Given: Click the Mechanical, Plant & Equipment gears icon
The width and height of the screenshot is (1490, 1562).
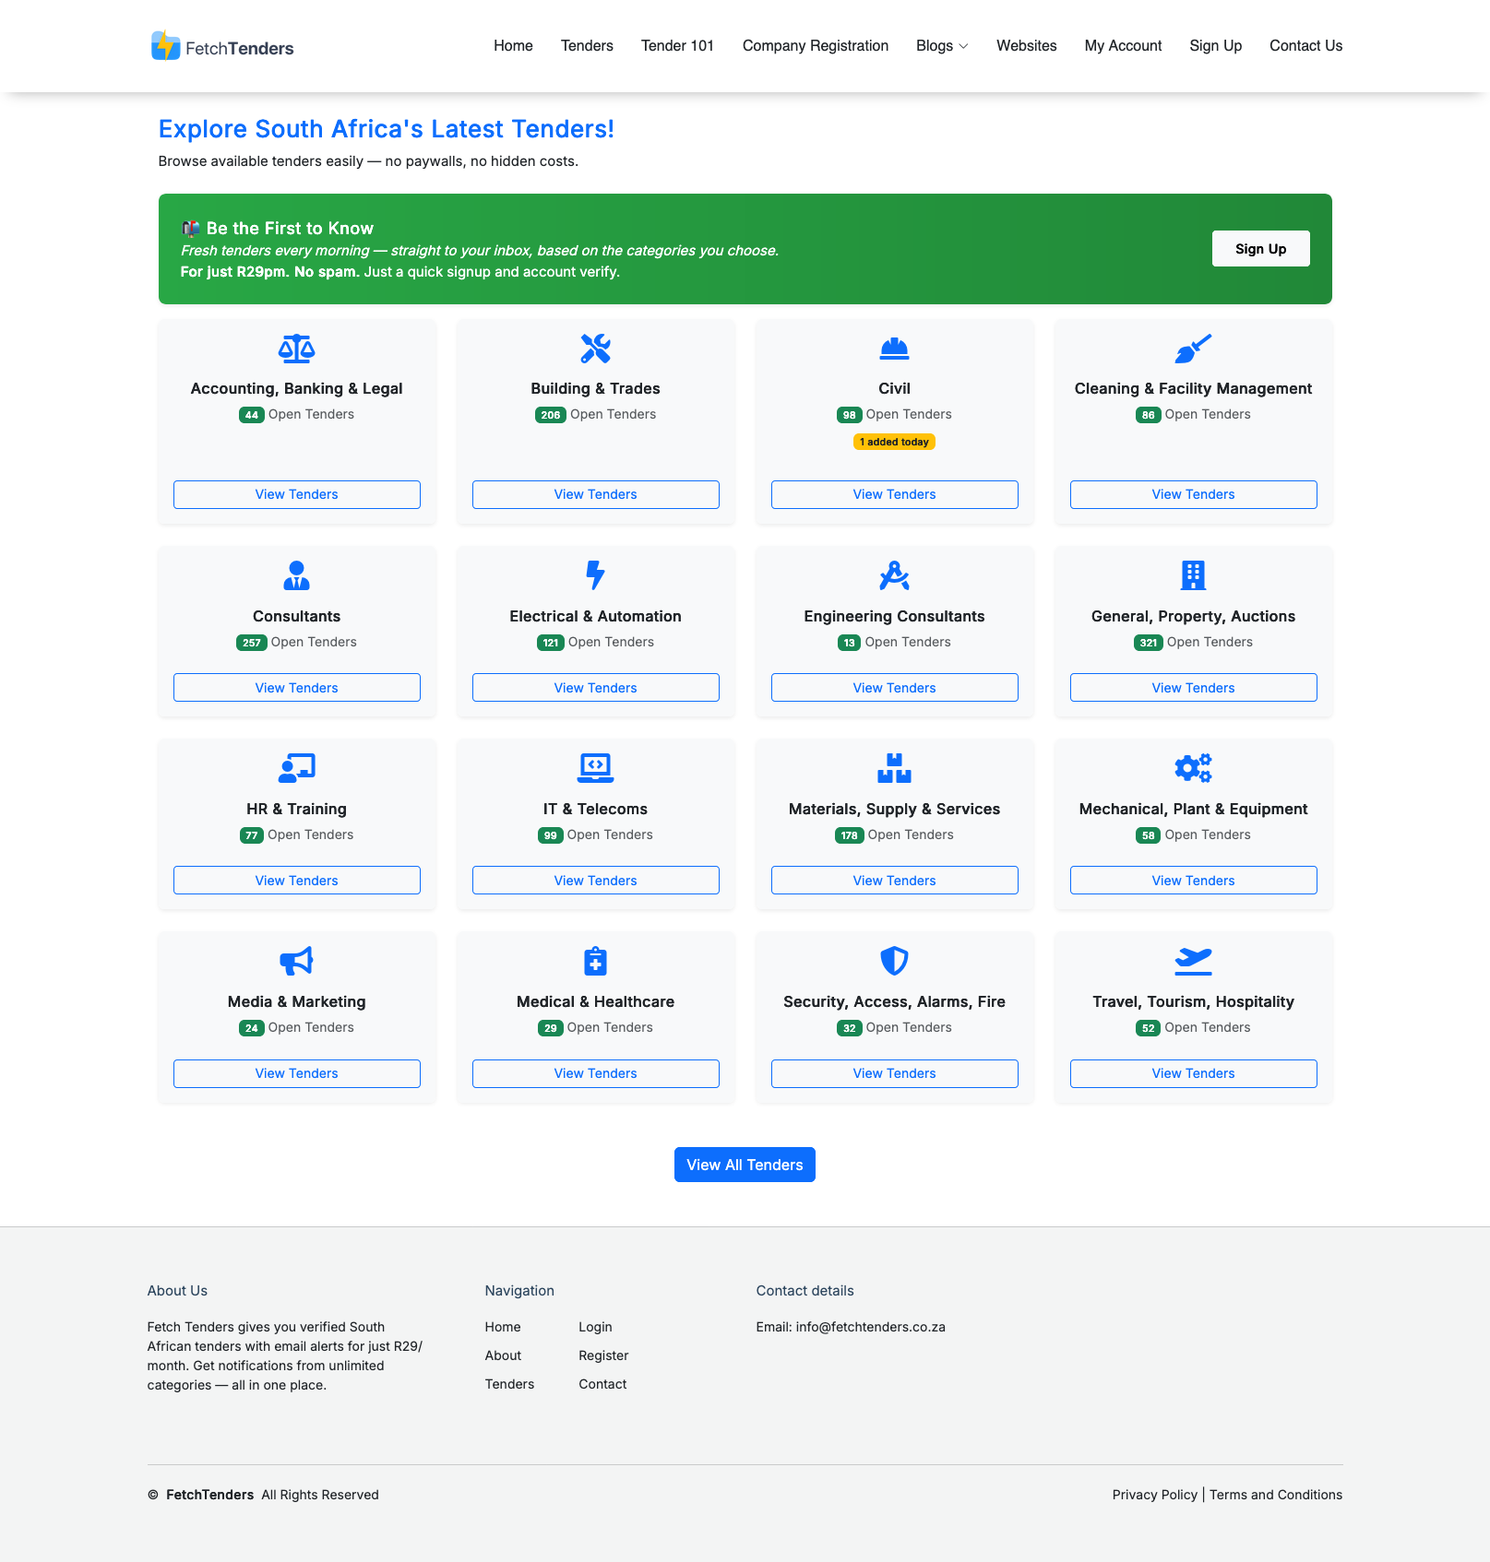Looking at the screenshot, I should (x=1192, y=768).
